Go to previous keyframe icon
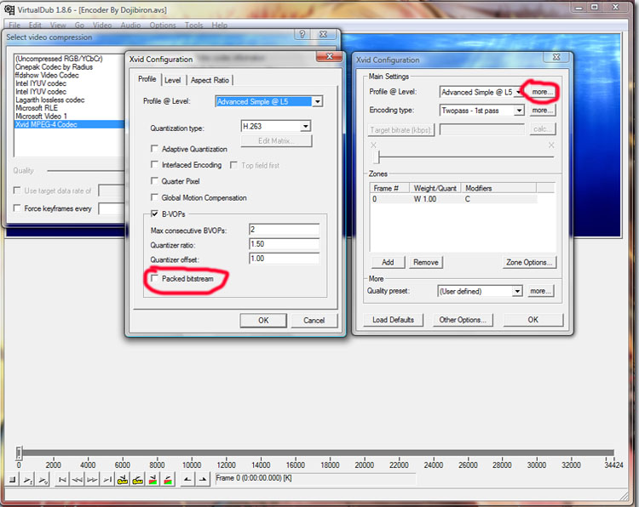 (123, 480)
